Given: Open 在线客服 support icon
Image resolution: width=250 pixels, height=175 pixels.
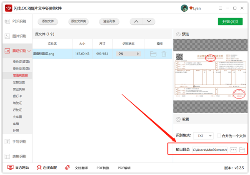Looking at the screenshot, I should click(39, 168).
